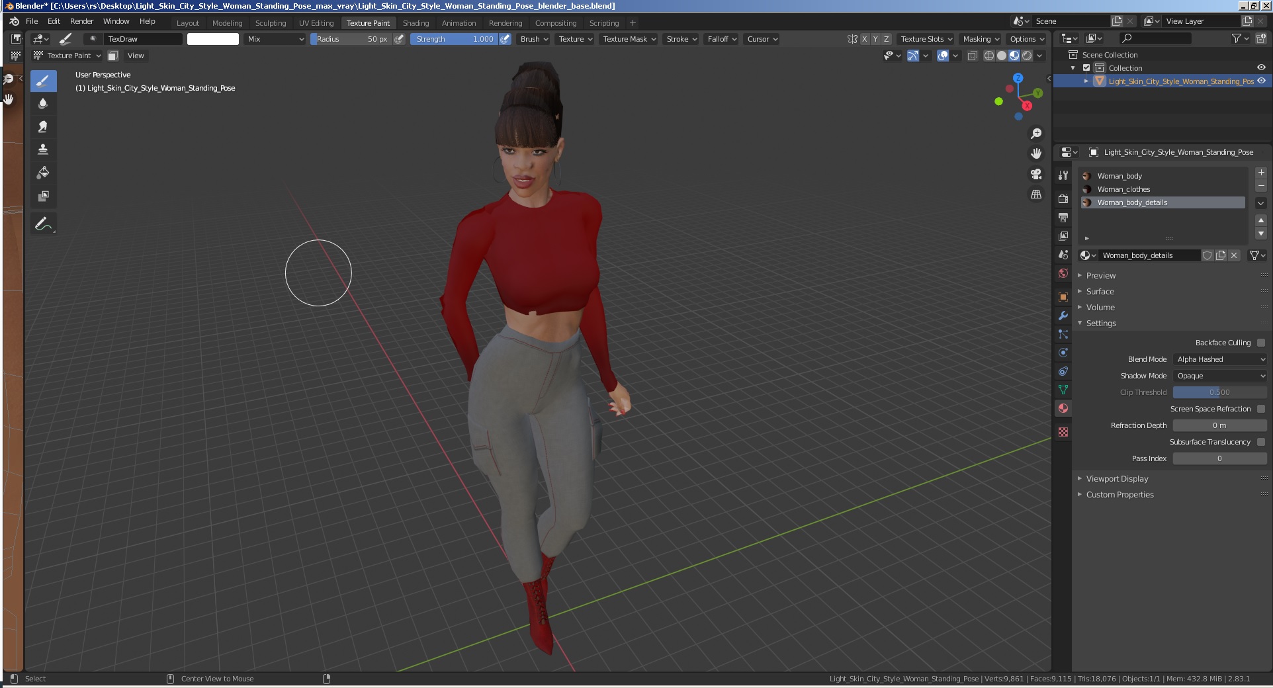Click the viewport zoom magnifier icon
Viewport: 1273px width, 688px height.
1036,134
